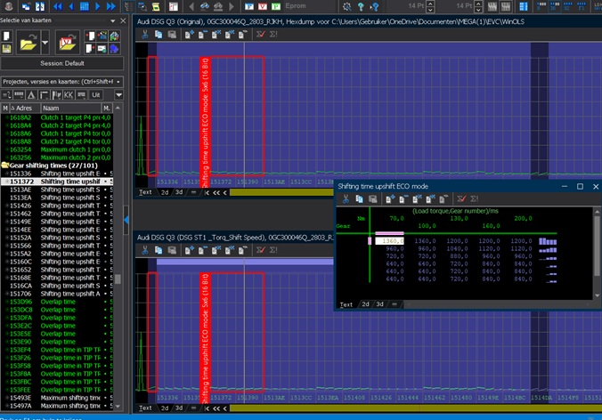Toggle 8-bit display mode button
Screen dimensions: 602x420
coord(541,6)
